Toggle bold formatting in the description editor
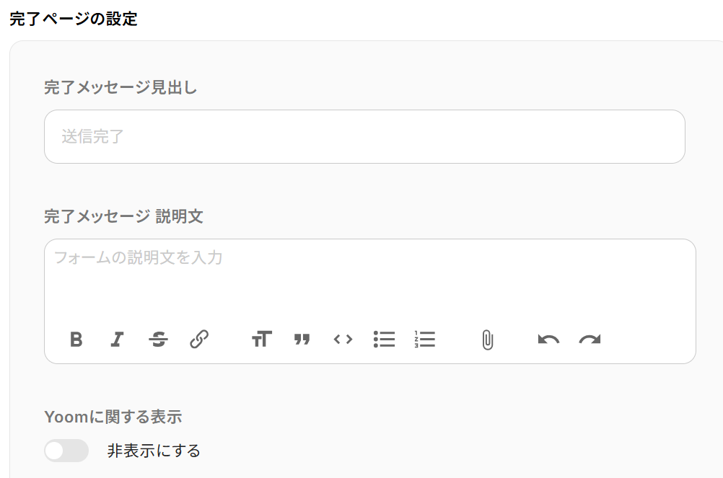This screenshot has height=478, width=723. point(76,340)
